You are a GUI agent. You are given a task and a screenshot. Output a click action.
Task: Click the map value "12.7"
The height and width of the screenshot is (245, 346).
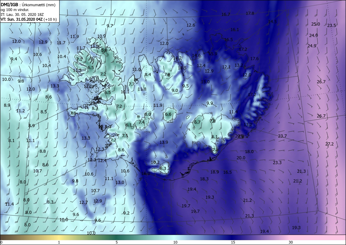(83, 202)
